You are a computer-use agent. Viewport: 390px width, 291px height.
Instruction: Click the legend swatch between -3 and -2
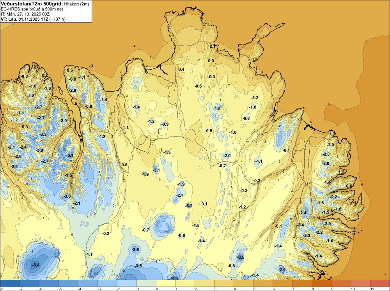click(x=107, y=283)
